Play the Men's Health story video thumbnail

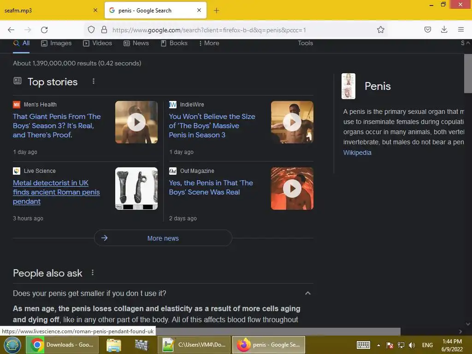tap(136, 122)
